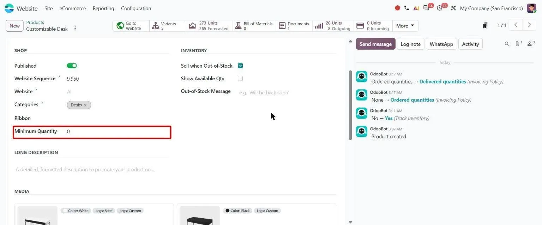
Task: Open the 0 Units incoming card button
Action: pos(373,26)
